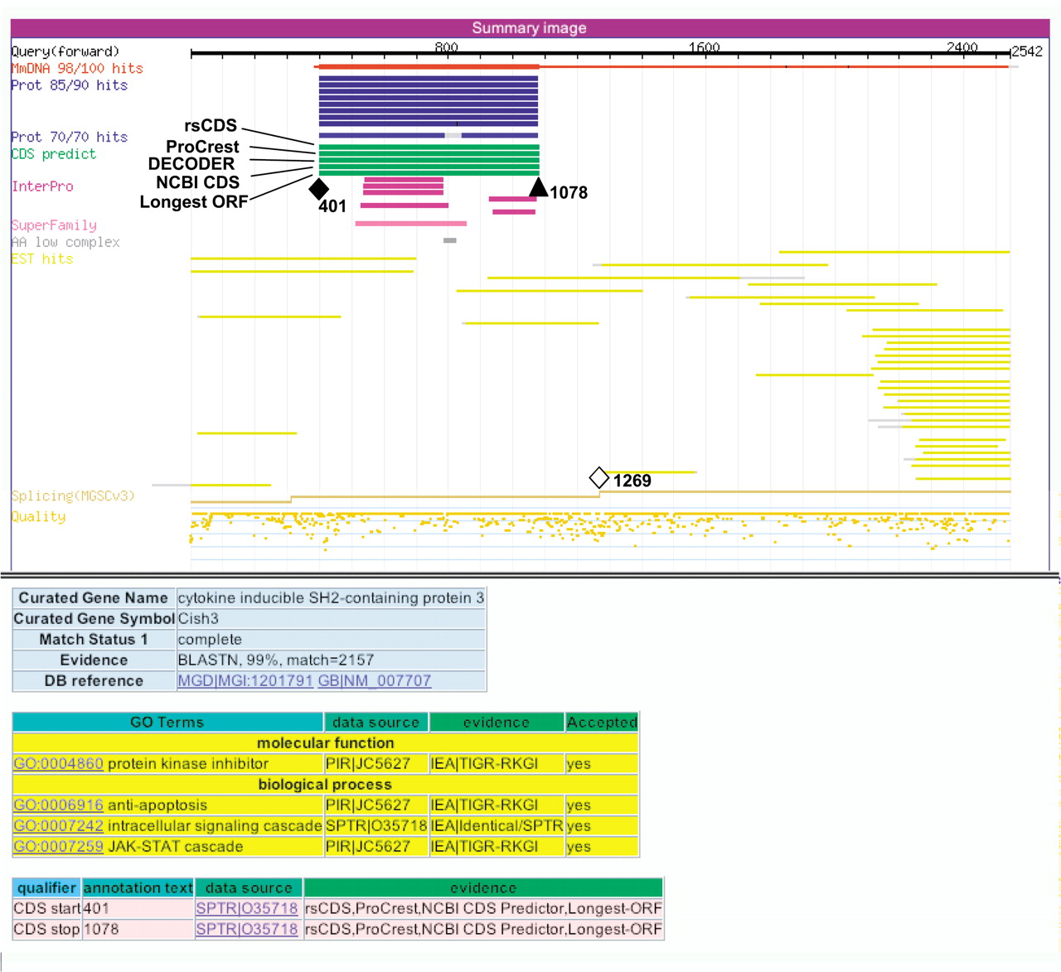Open the MGD|MGI:1201791 reference link
Viewport: 1061px width, 972px height.
[245, 680]
